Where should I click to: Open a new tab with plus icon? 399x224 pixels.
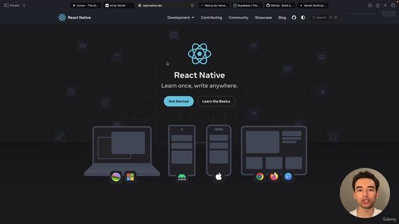[385, 6]
